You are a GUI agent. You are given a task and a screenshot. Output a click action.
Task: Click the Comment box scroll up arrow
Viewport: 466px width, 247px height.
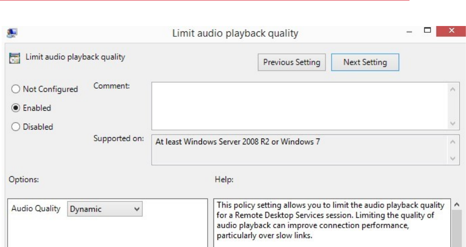click(x=453, y=89)
